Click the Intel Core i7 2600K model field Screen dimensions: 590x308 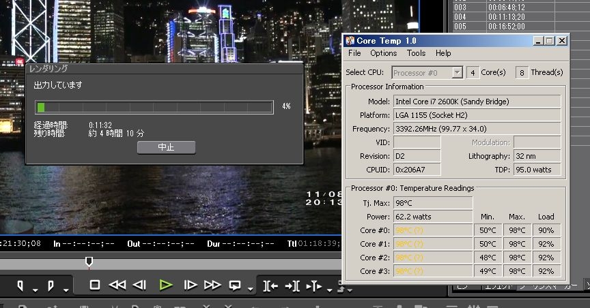point(476,102)
